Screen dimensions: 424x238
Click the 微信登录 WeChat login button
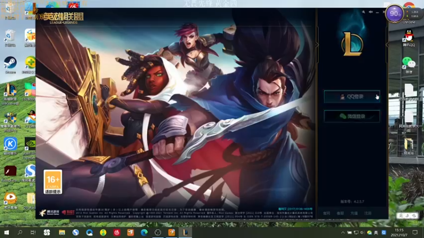coord(352,116)
